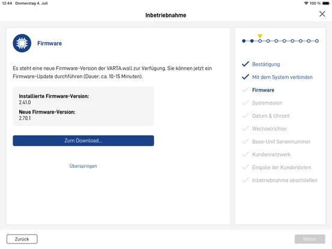Click the grey checkmark beside Kundennetzwerk
This screenshot has height=249, width=332.
point(245,155)
